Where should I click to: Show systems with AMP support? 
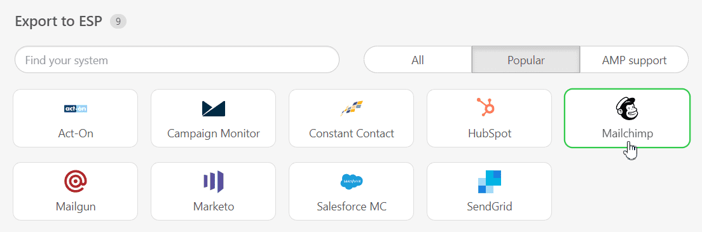(634, 60)
